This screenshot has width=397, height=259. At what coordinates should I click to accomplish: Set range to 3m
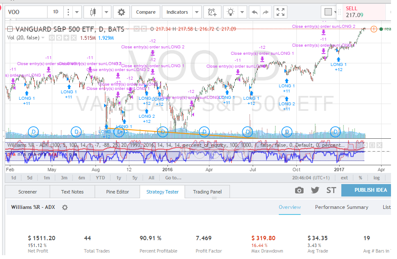click(64, 178)
